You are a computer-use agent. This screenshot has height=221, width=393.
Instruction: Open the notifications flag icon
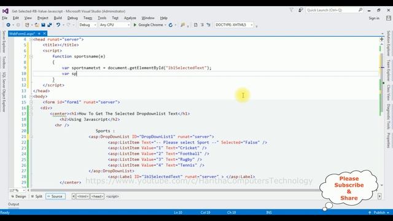[x=291, y=10]
